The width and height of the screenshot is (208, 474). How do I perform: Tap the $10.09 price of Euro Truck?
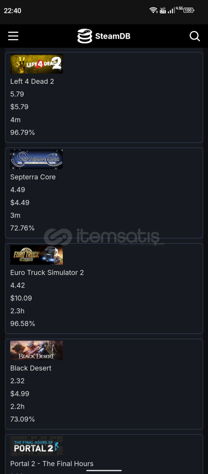click(21, 298)
